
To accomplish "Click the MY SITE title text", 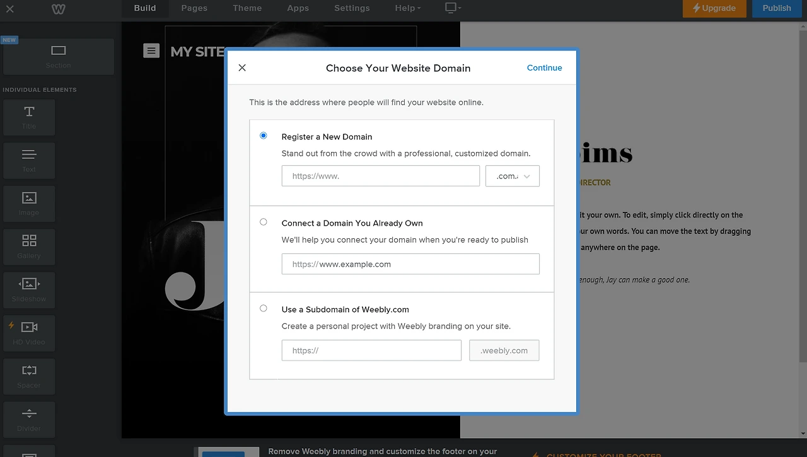I will [x=198, y=52].
